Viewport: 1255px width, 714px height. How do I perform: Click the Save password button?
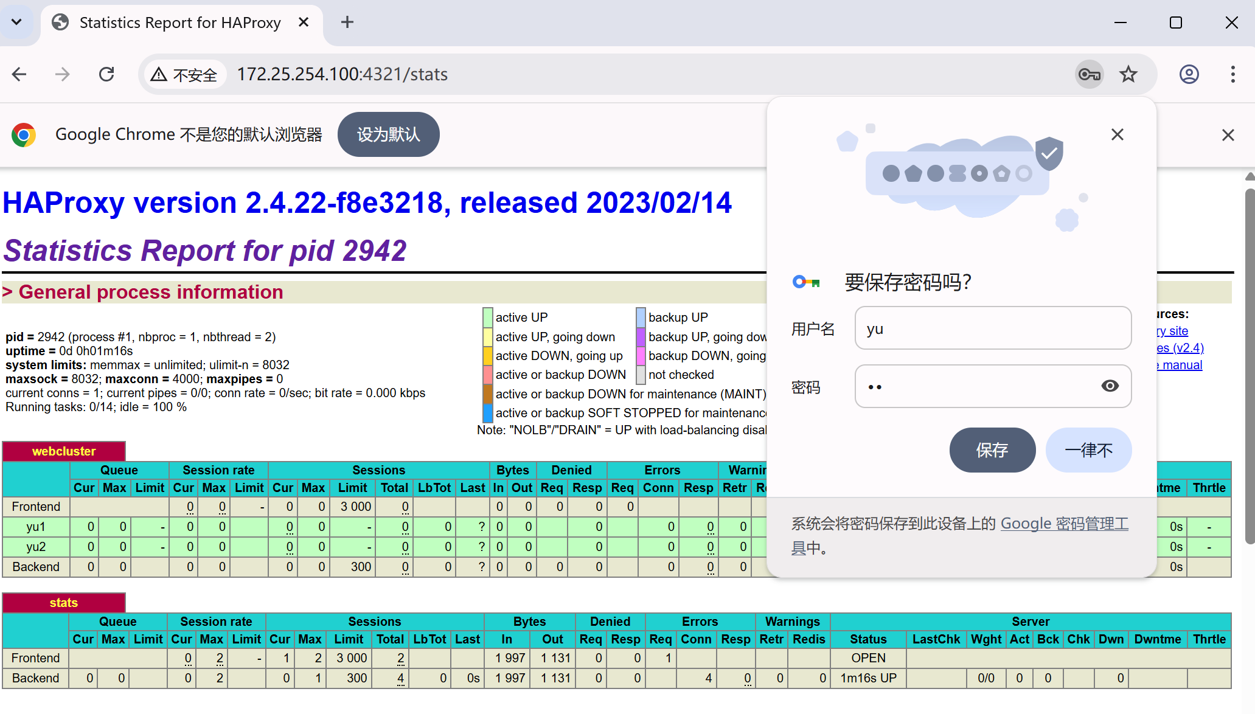coord(992,450)
